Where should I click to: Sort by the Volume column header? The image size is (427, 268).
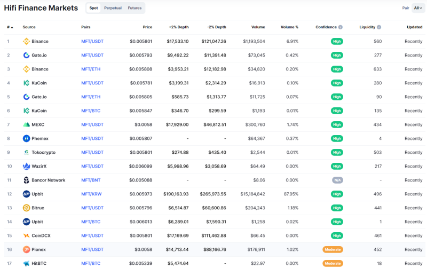click(258, 27)
